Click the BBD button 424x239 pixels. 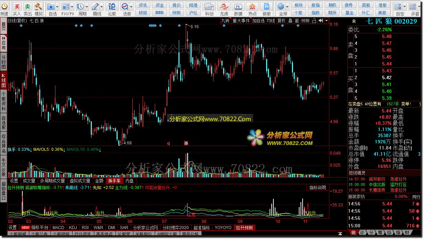pos(160,13)
